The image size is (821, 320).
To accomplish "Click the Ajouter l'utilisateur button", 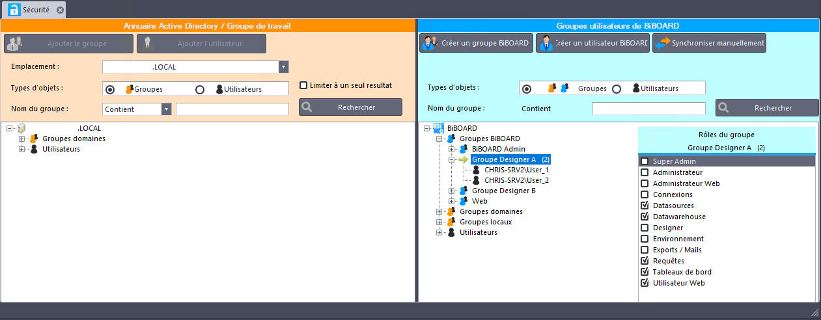I will [201, 44].
